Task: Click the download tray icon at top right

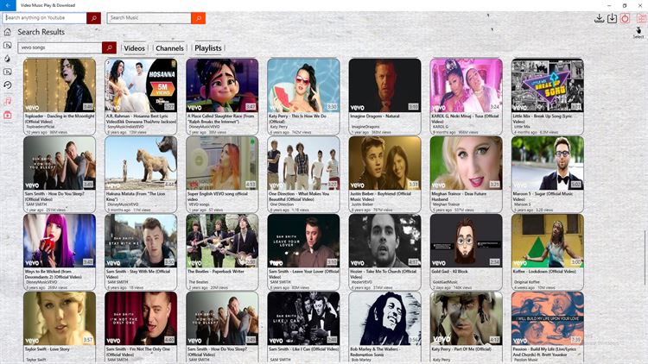Action: (599, 19)
